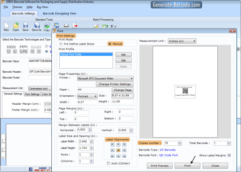The image size is (241, 172).
Task: Adjust the Rows stepper
Action: click(91, 155)
